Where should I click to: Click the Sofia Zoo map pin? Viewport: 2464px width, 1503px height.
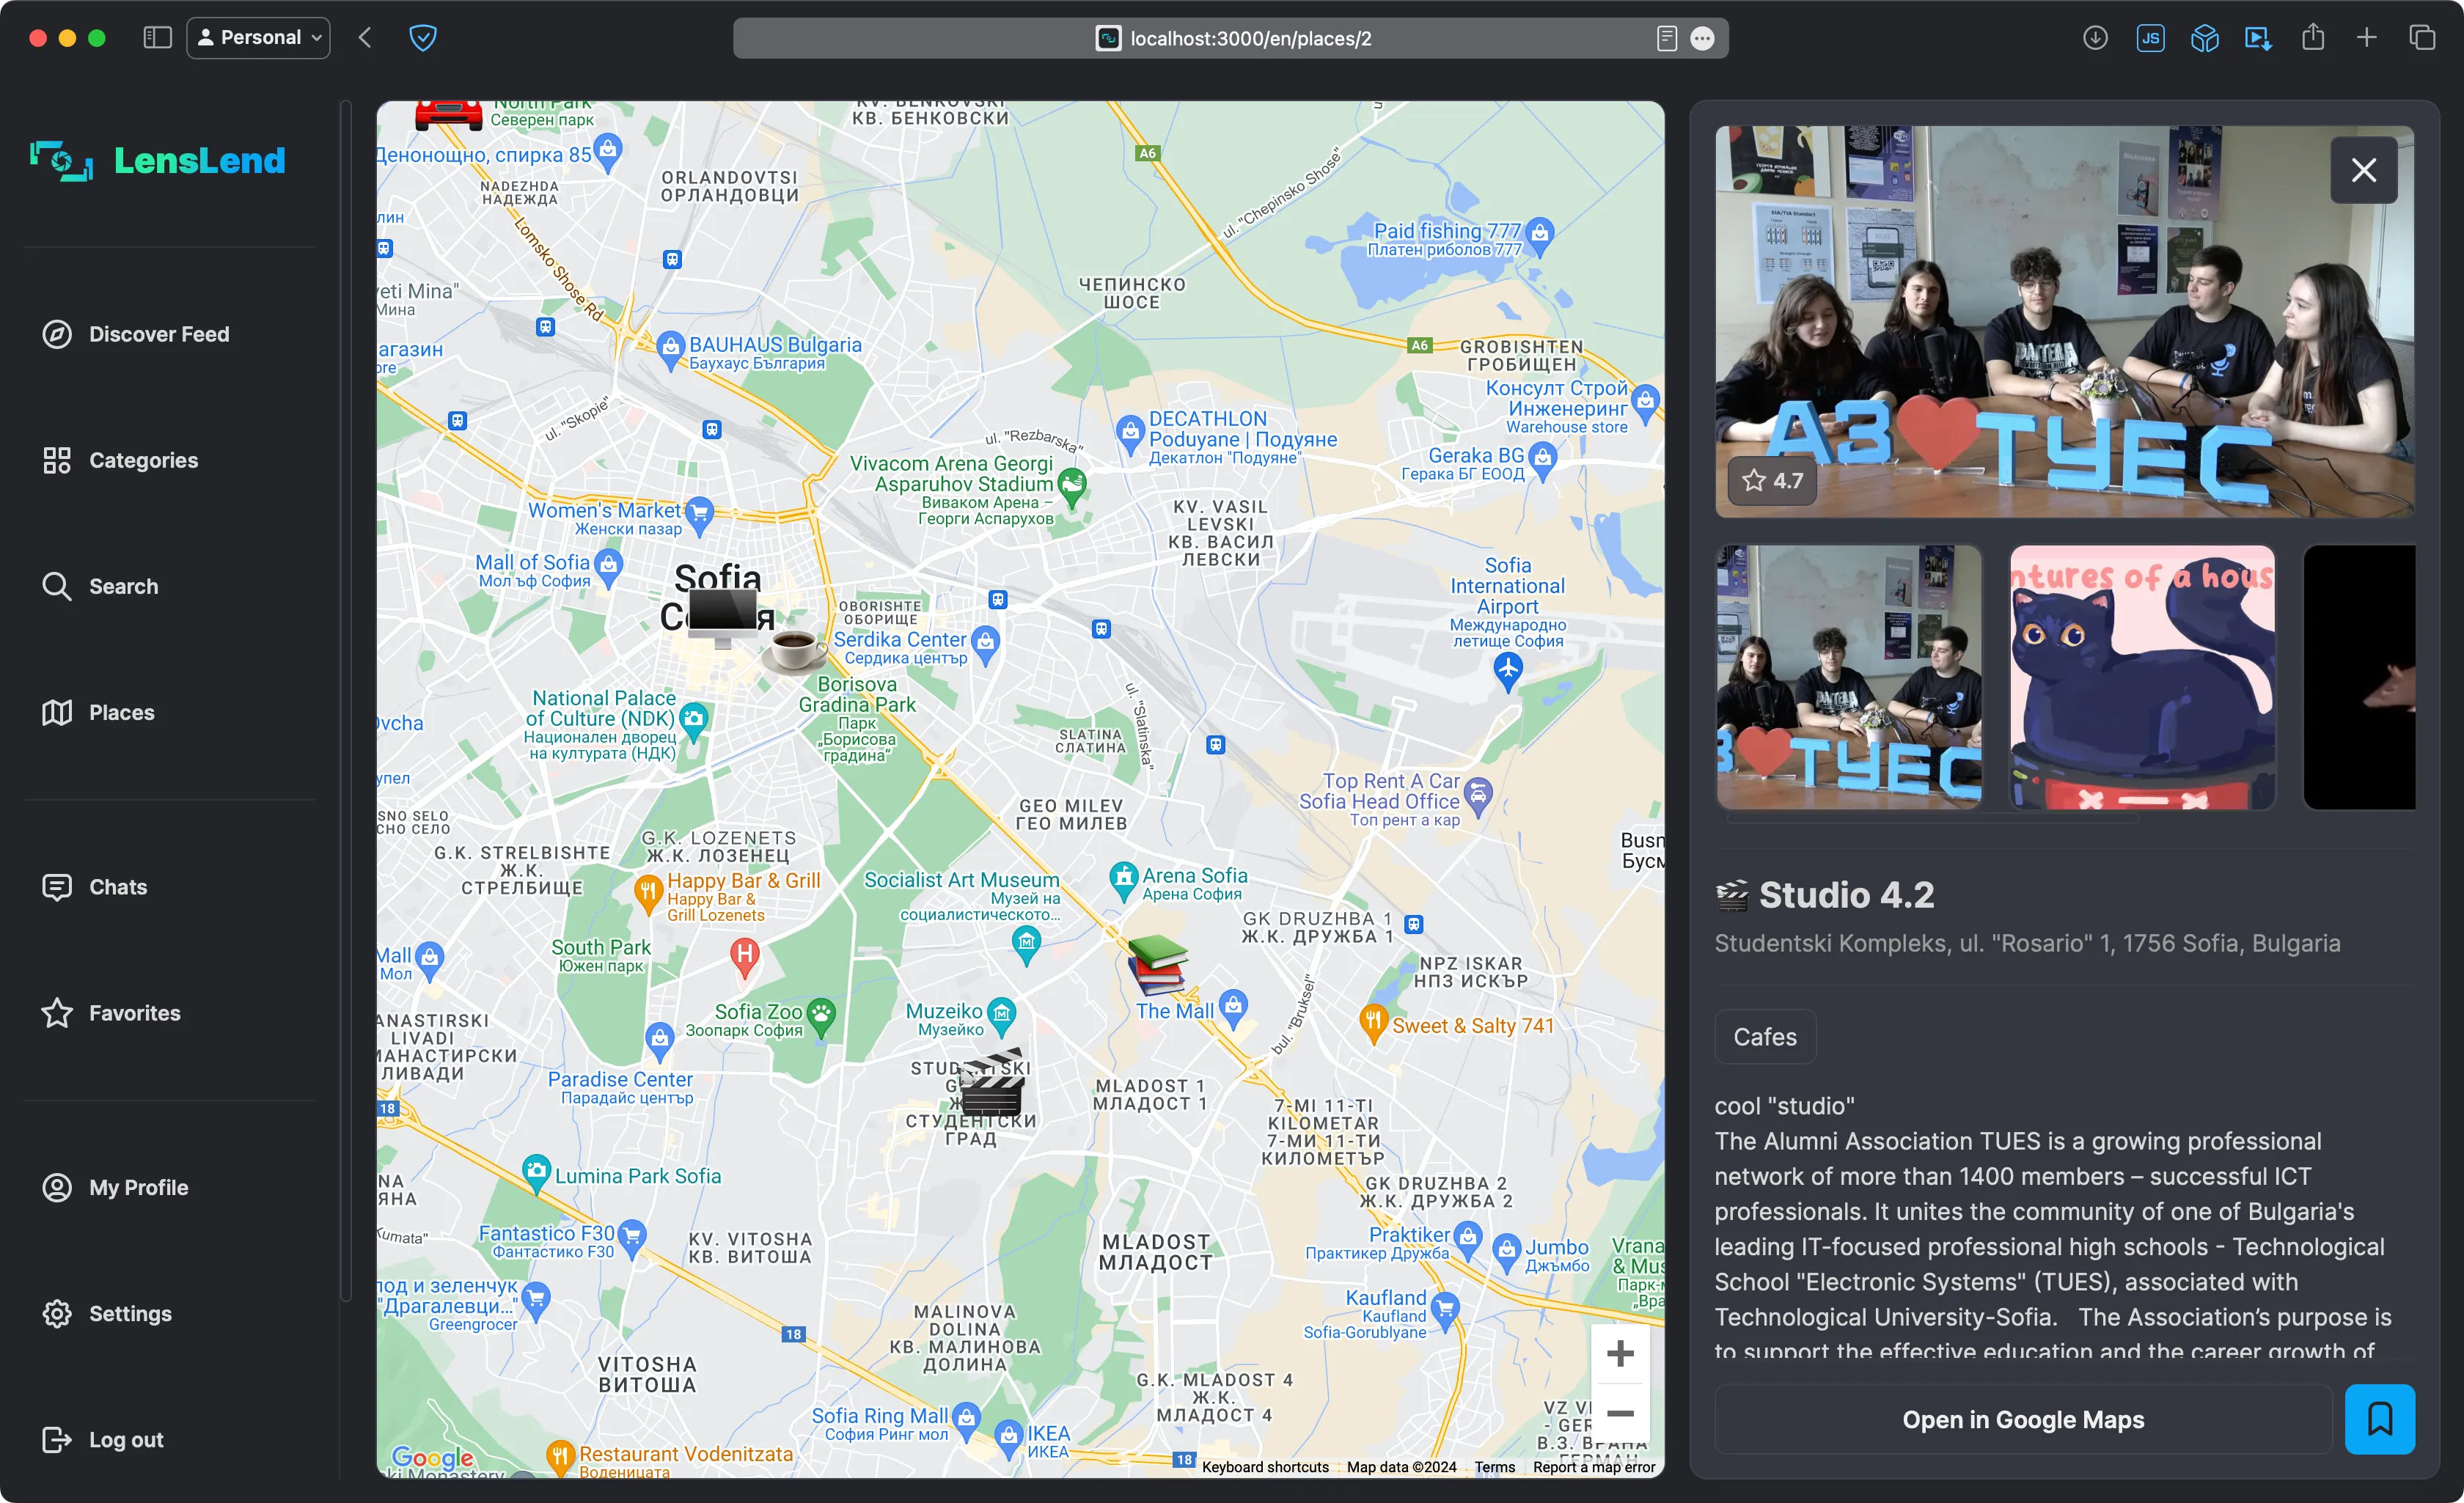point(821,1017)
